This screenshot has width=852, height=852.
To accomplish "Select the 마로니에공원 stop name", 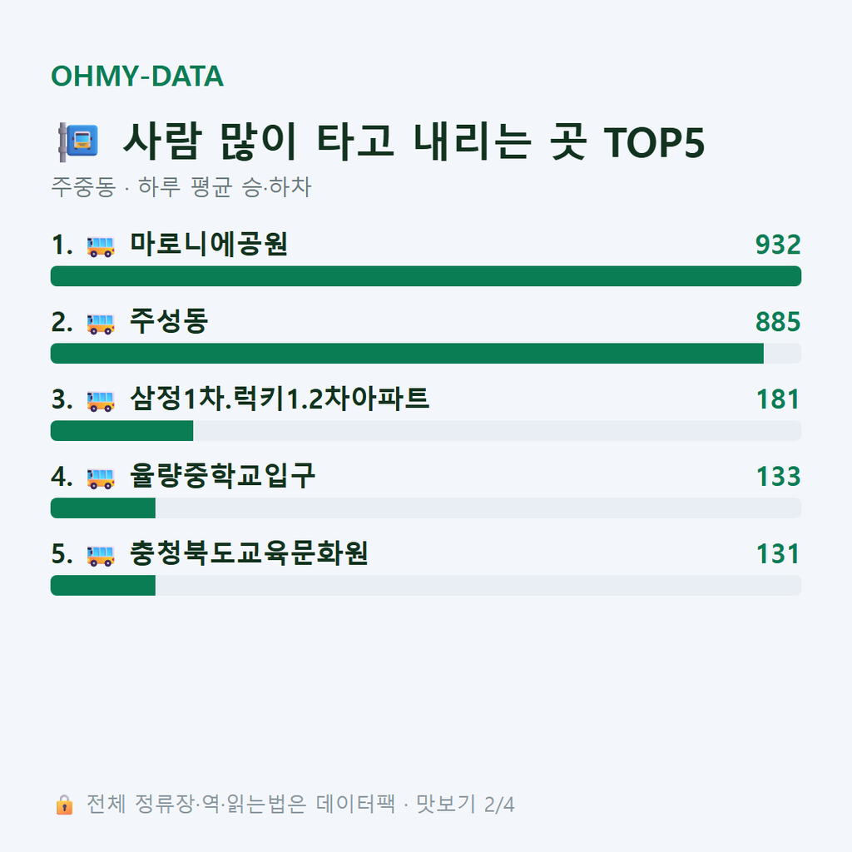I will pyautogui.click(x=209, y=244).
